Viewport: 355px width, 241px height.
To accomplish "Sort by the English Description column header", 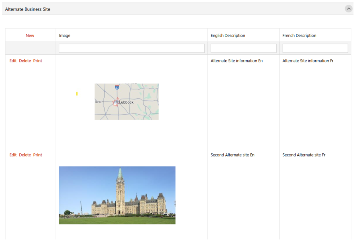I will pyautogui.click(x=228, y=36).
